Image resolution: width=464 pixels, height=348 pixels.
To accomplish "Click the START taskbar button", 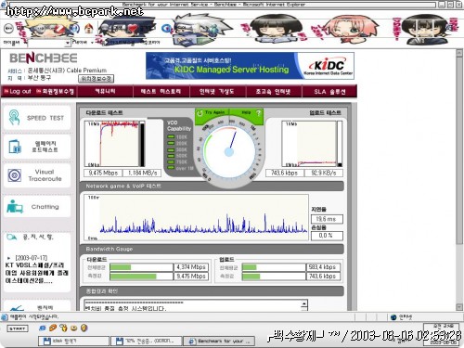I will tap(18, 329).
